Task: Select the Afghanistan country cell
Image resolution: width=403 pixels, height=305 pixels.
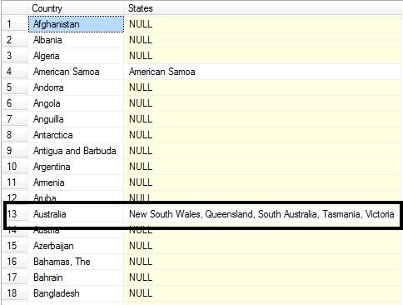Action: 76,24
